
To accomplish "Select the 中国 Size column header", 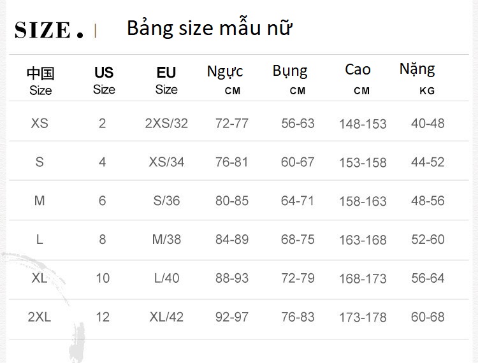I will tap(40, 81).
